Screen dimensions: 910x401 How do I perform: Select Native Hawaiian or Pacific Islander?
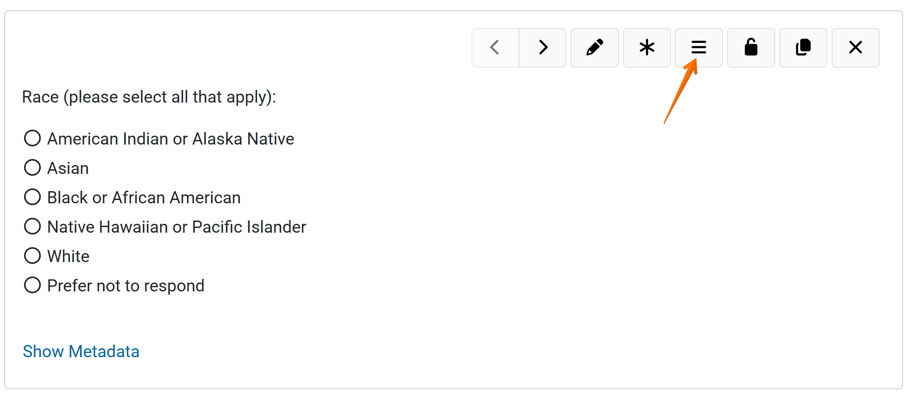[33, 227]
